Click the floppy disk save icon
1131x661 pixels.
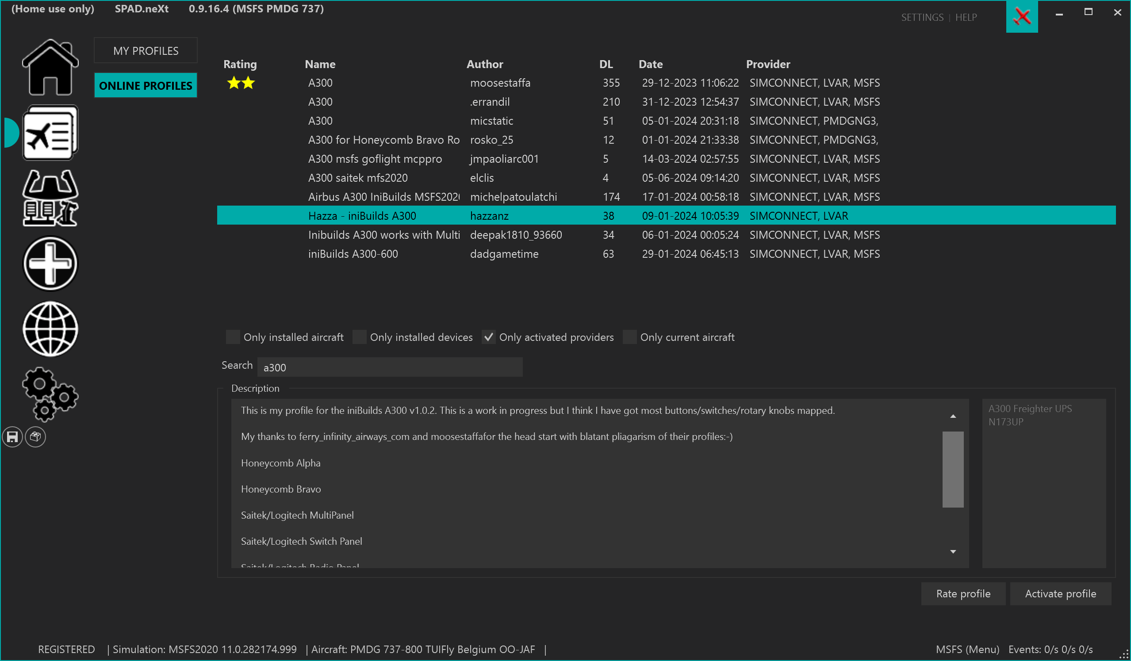(12, 437)
